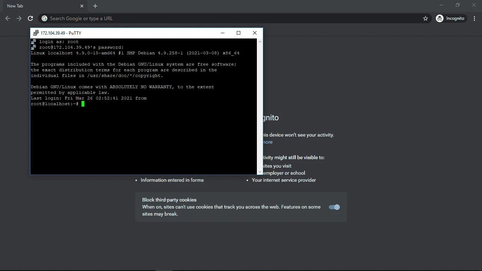Viewport: 482px width, 271px height.
Task: Click 'permitted by applicable law.' terminal line
Action: point(70,92)
